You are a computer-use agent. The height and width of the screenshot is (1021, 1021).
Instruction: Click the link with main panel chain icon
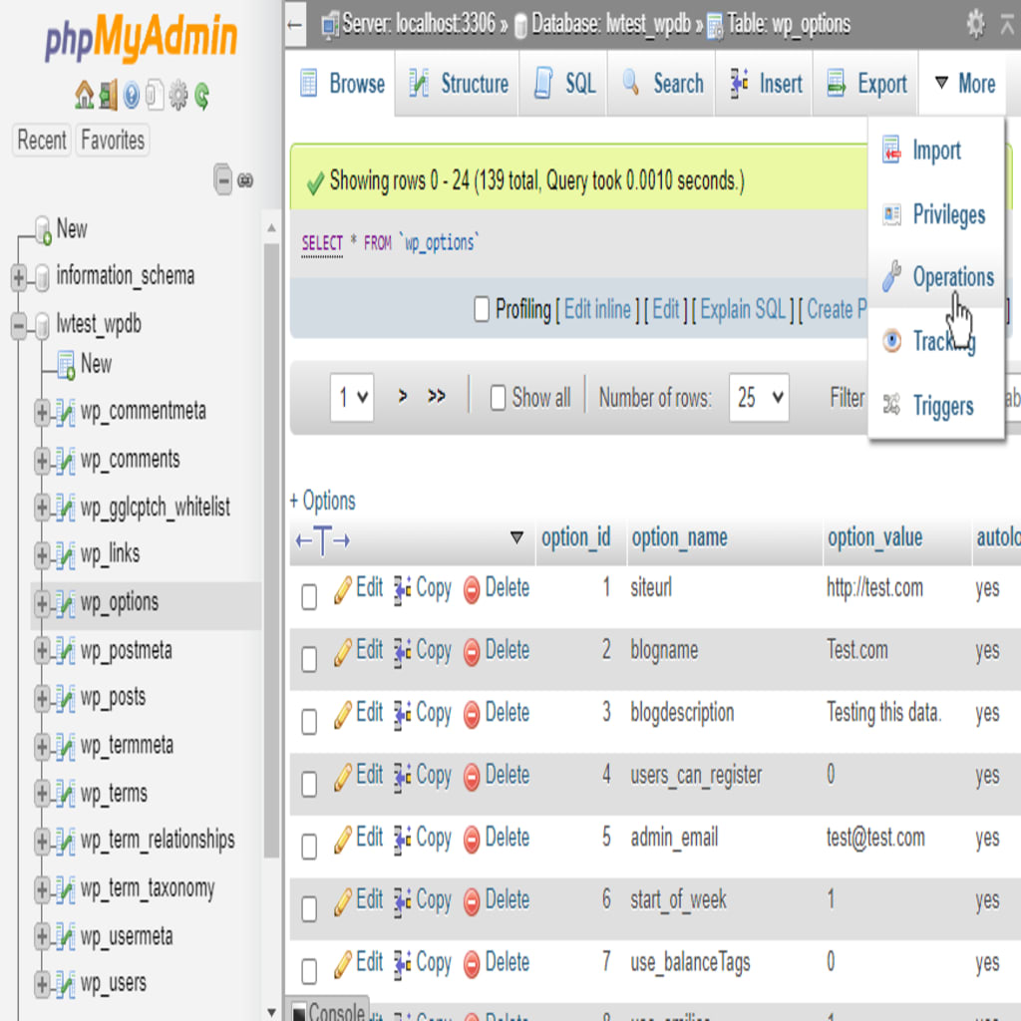[245, 180]
